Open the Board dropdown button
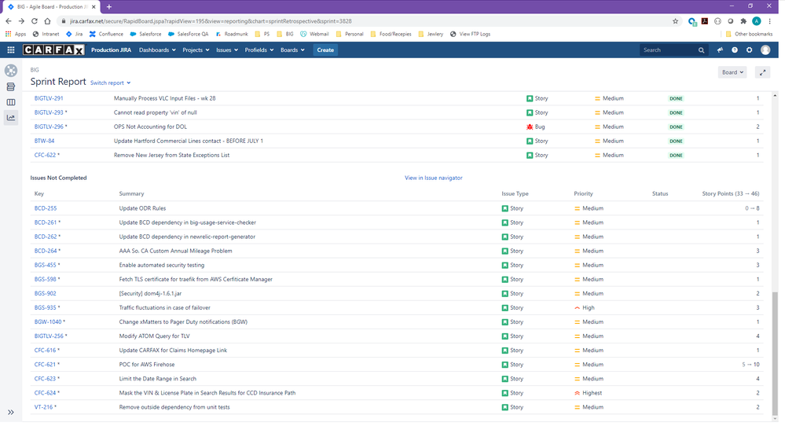Image resolution: width=785 pixels, height=426 pixels. click(x=732, y=72)
